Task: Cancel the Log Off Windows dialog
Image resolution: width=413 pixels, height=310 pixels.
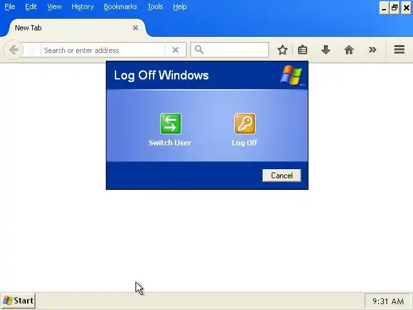Action: (x=281, y=176)
